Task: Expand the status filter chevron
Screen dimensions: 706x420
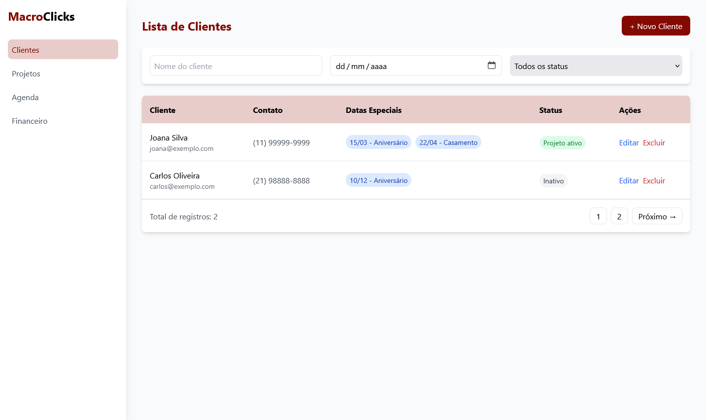Action: coord(678,66)
